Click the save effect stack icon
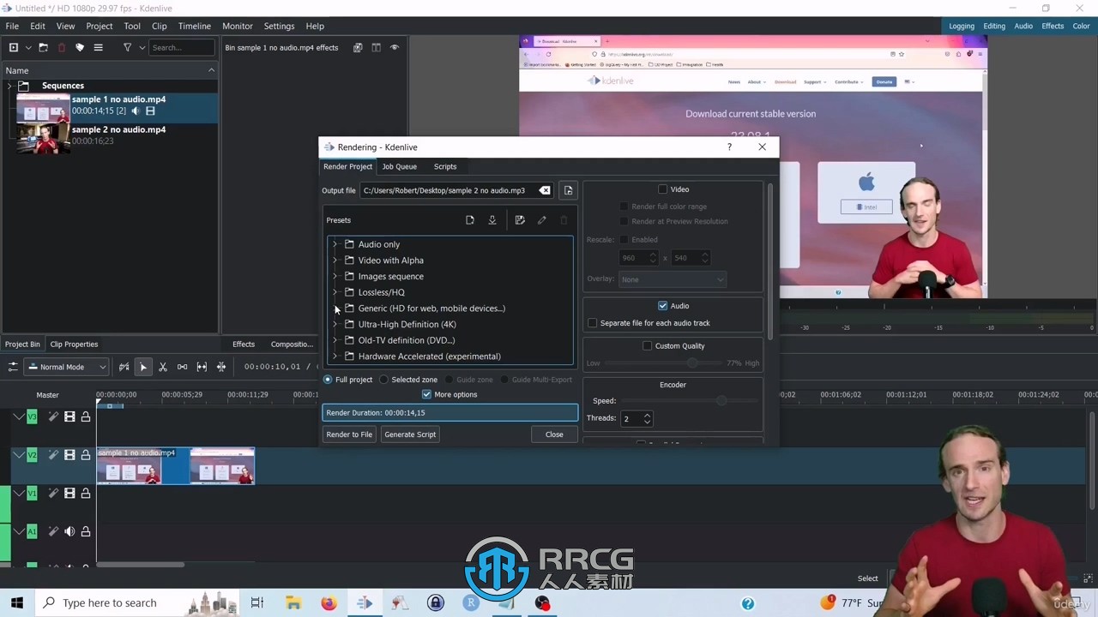The width and height of the screenshot is (1098, 617). click(358, 48)
